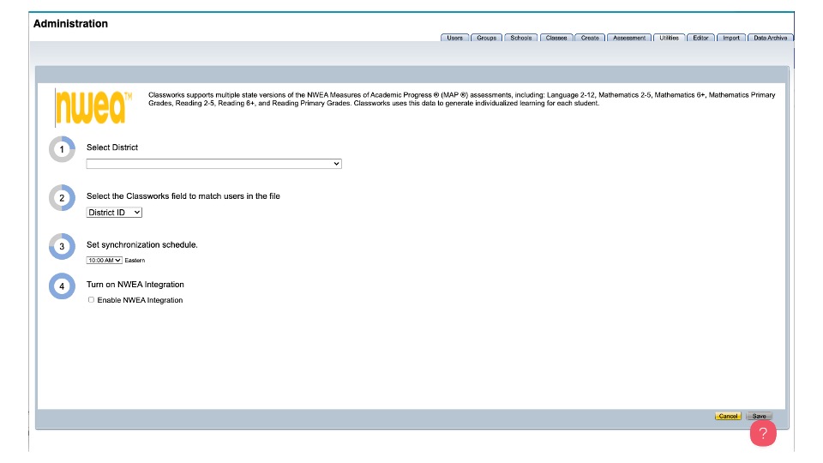
Task: Click the Turn on NWEA Integration label
Action: click(x=135, y=285)
